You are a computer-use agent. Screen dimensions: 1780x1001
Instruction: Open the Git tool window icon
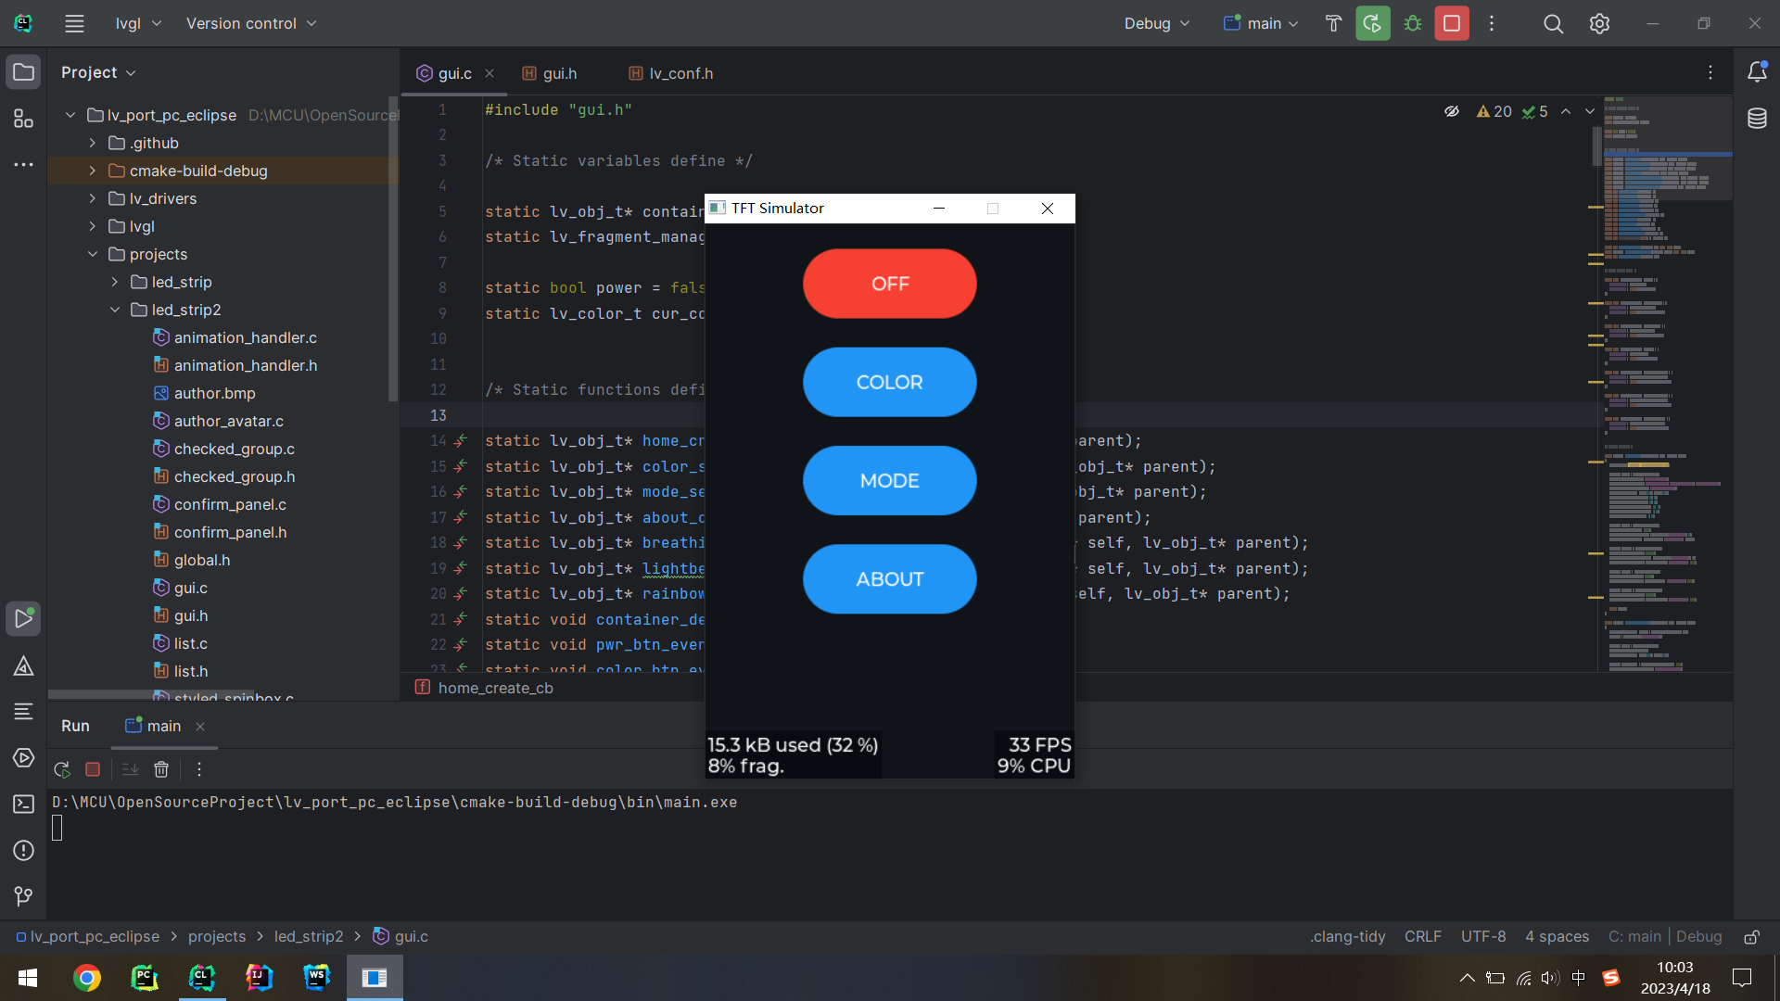pos(23,896)
